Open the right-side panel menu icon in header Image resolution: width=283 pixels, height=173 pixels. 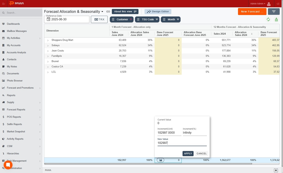point(278,3)
